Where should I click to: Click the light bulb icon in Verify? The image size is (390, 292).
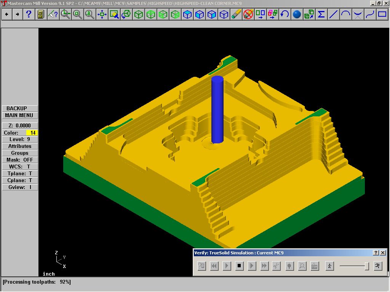click(289, 266)
